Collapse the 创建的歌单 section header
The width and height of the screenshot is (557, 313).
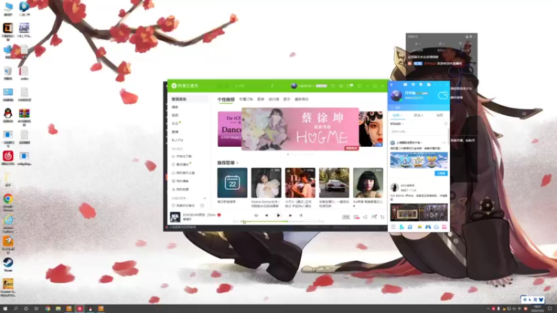click(x=180, y=198)
